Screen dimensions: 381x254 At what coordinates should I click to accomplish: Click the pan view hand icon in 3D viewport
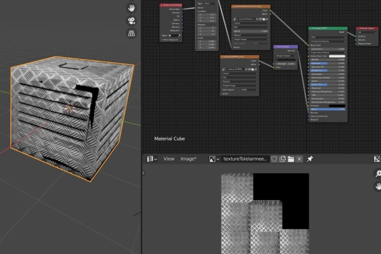[x=131, y=8]
